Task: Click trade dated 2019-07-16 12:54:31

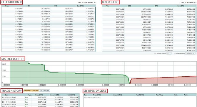Action: tap(40, 100)
